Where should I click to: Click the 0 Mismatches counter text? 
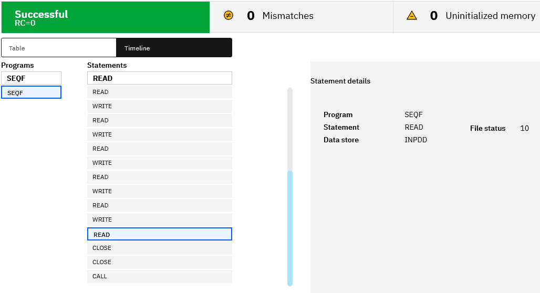coord(280,16)
